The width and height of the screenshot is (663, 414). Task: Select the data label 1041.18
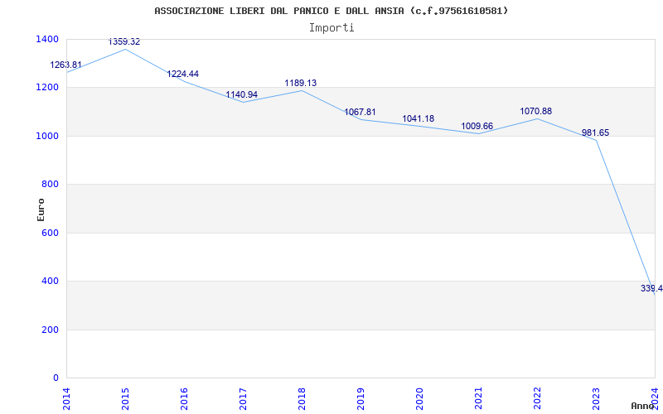tap(419, 118)
